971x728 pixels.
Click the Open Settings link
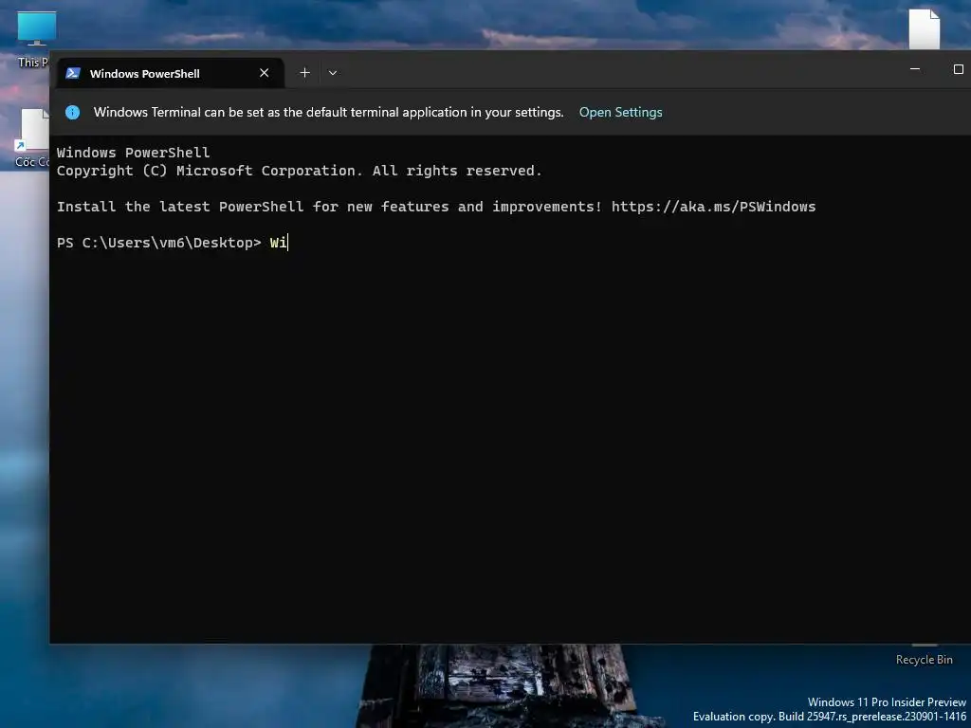[x=620, y=112]
